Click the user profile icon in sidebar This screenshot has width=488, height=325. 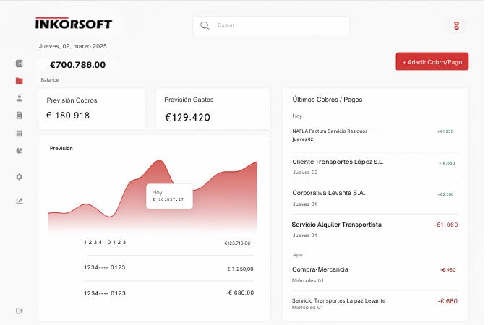pyautogui.click(x=20, y=98)
